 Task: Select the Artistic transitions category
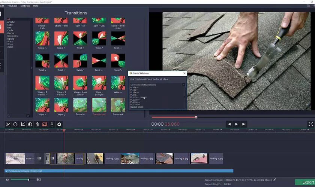coord(11,22)
